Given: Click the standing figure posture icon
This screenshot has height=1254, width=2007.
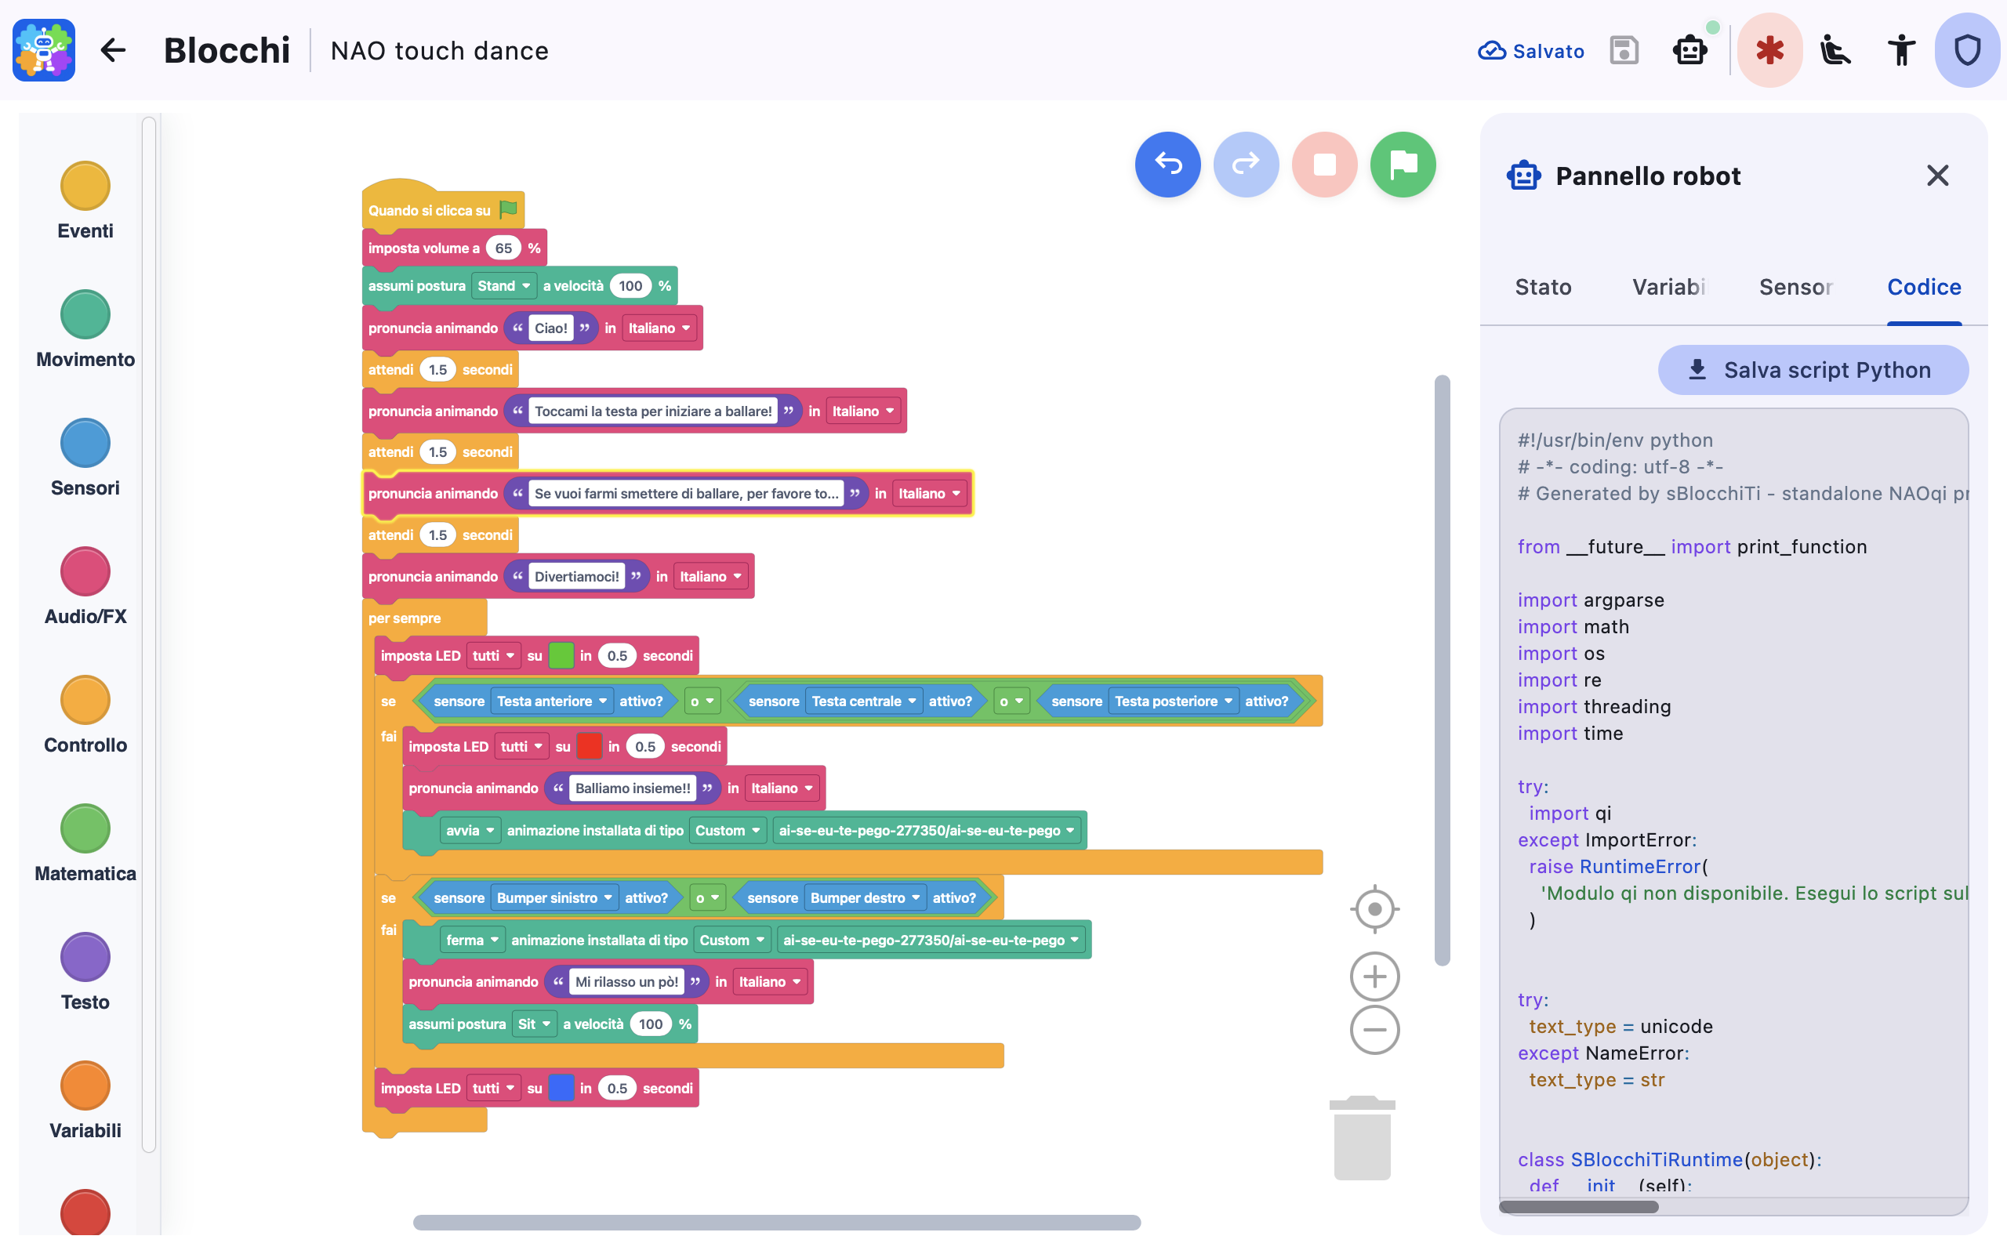Looking at the screenshot, I should pyautogui.click(x=1901, y=51).
